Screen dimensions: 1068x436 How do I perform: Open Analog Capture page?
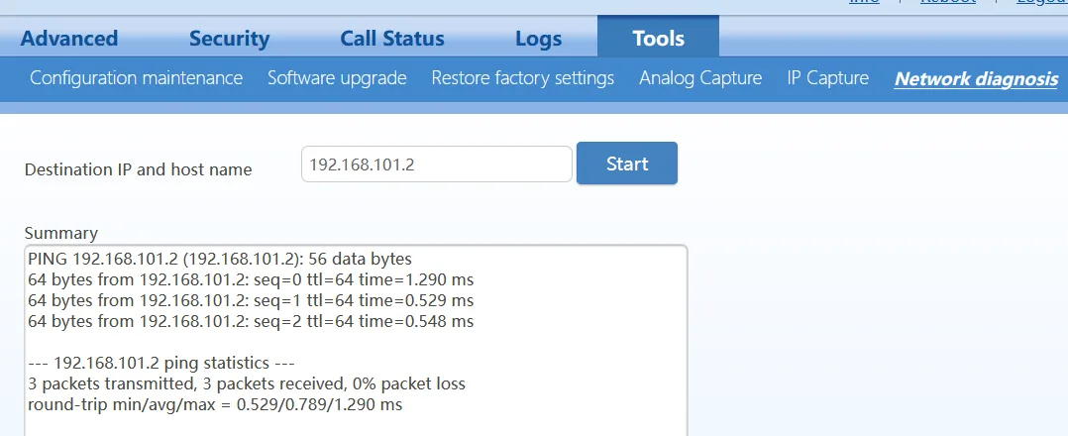tap(700, 78)
